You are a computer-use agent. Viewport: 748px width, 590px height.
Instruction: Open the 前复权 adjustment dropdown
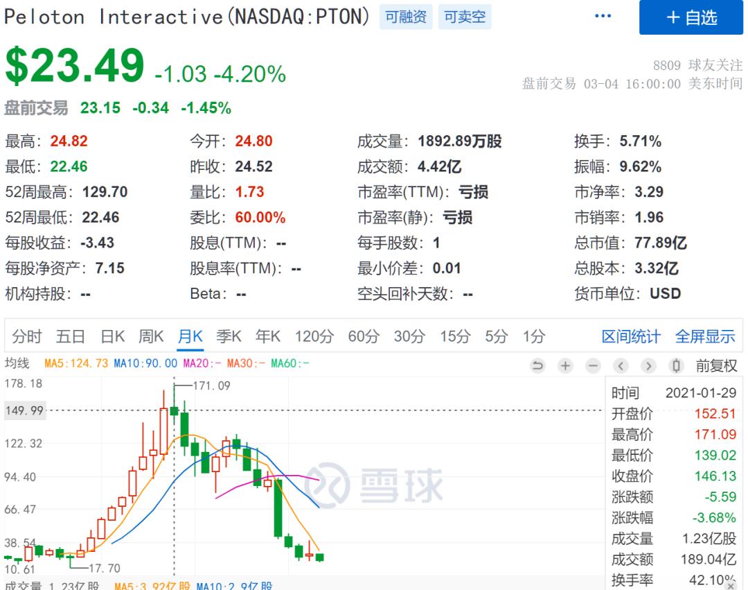(x=717, y=366)
